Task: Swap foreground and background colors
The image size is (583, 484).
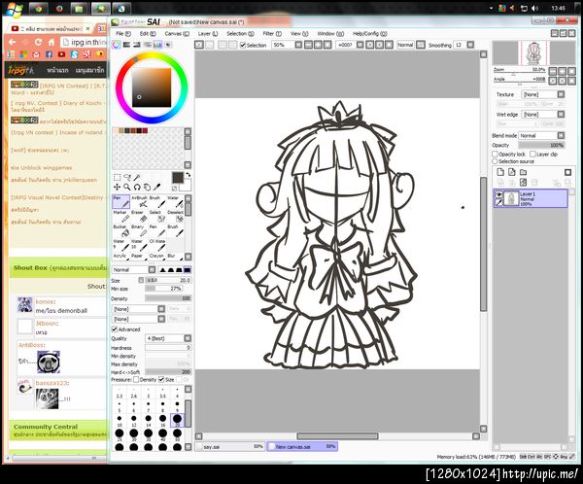Action: (x=189, y=175)
